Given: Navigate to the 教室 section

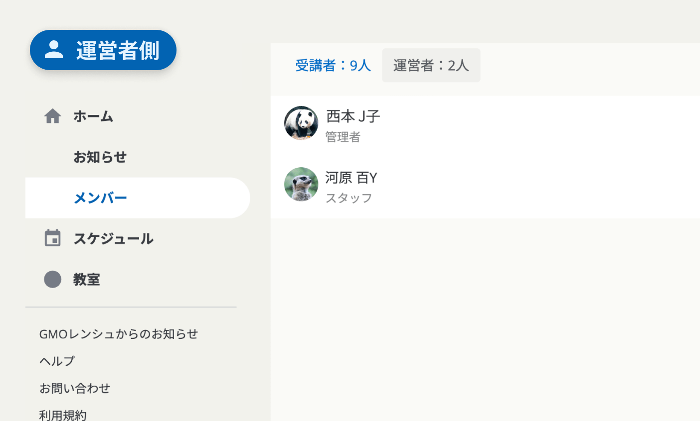Looking at the screenshot, I should coord(87,280).
